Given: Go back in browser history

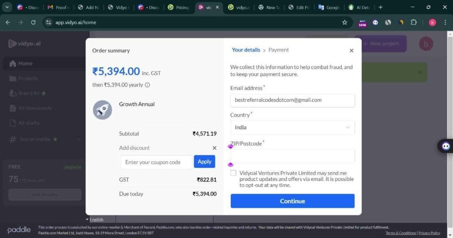Looking at the screenshot, I should [x=8, y=22].
